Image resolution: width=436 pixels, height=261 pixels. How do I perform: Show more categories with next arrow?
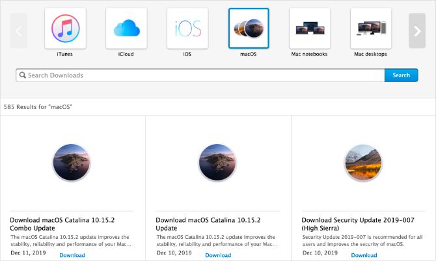[416, 31]
